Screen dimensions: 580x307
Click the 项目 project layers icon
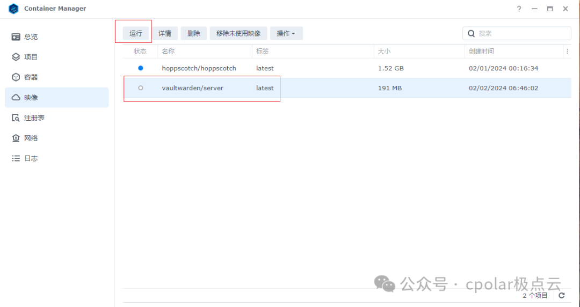pyautogui.click(x=16, y=57)
